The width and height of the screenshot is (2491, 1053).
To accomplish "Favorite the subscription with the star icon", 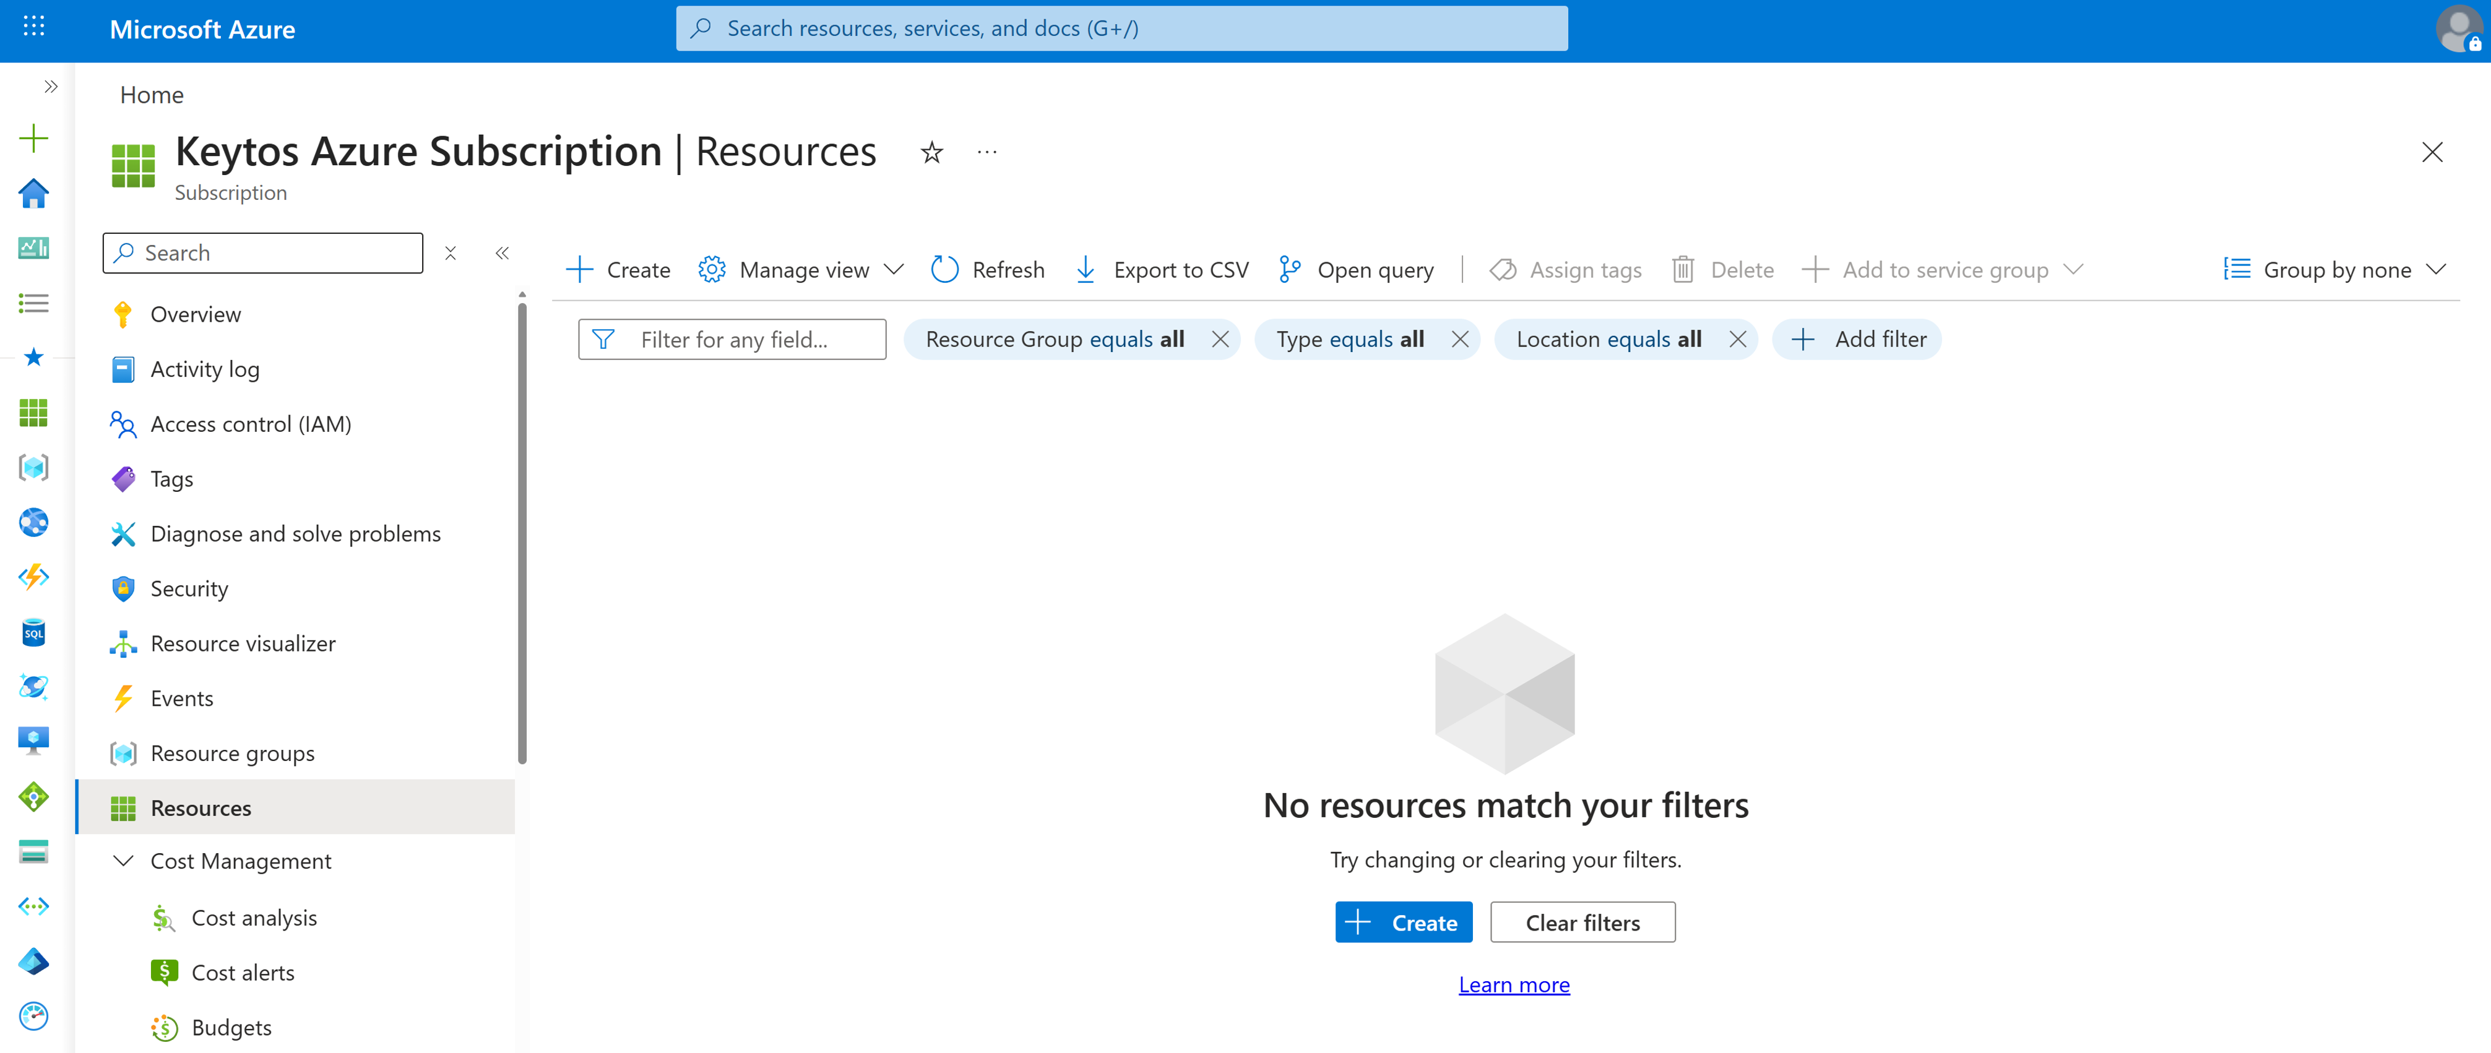I will (930, 152).
